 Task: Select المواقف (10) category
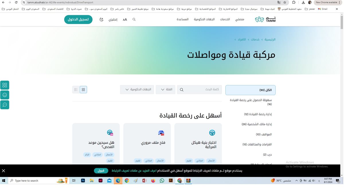pos(264,134)
